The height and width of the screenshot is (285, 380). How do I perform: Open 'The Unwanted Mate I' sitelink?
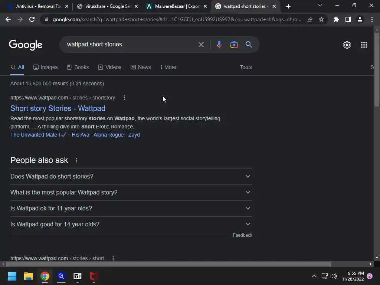click(x=38, y=135)
